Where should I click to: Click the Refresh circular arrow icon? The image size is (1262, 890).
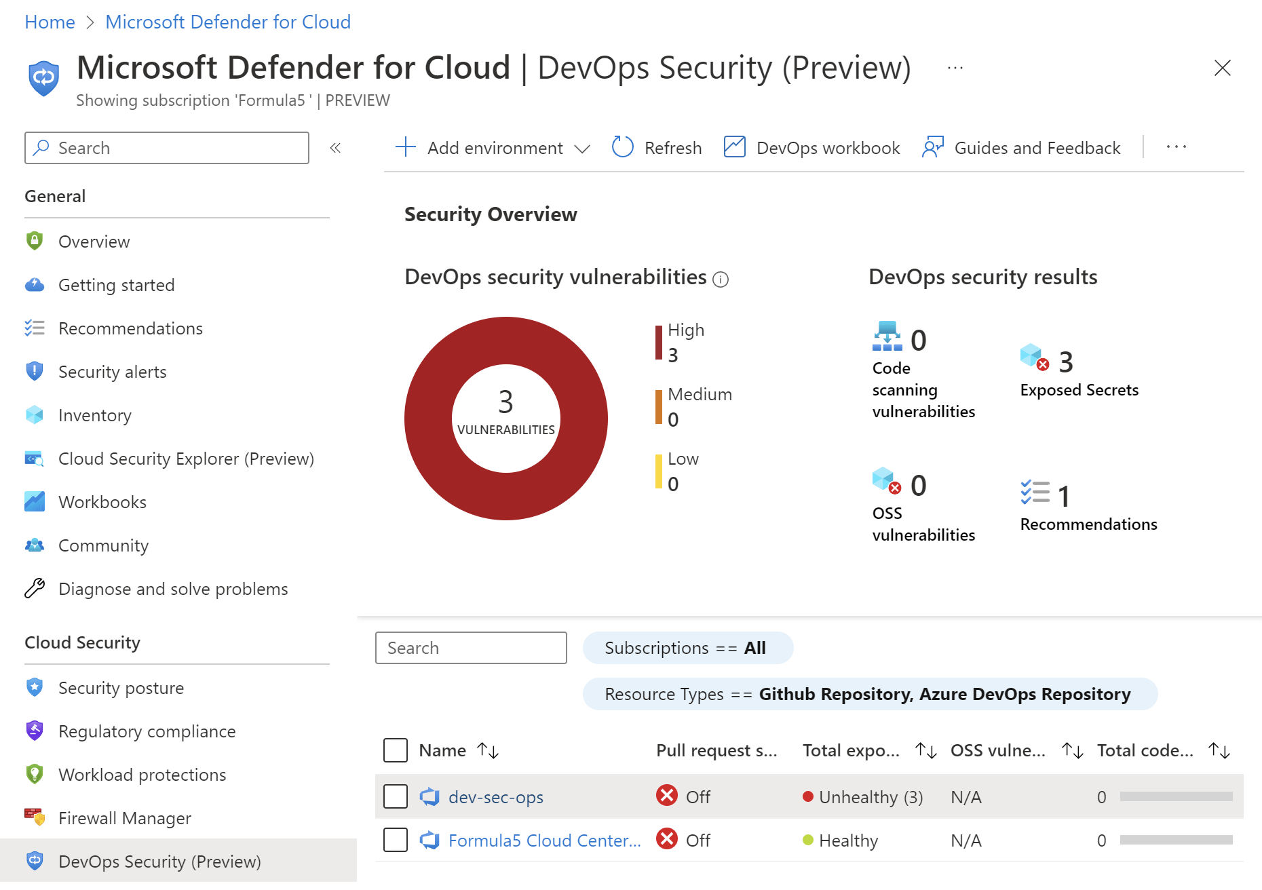pos(622,147)
